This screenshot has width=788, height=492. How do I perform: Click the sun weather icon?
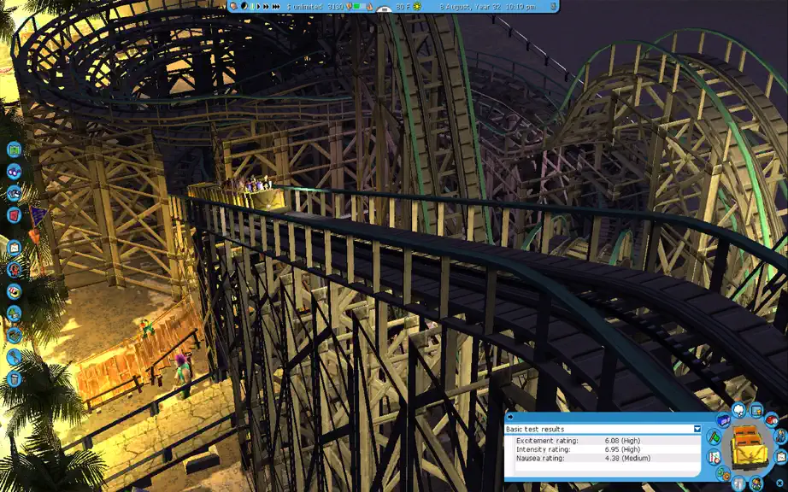point(416,7)
